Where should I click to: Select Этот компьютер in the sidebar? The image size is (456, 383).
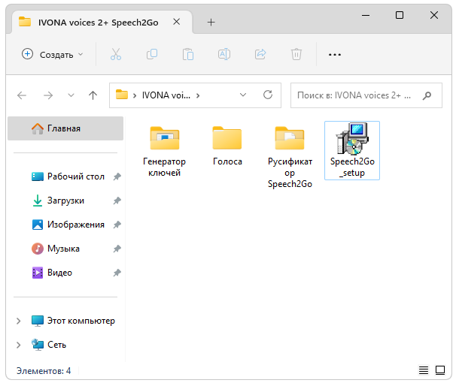(73, 321)
